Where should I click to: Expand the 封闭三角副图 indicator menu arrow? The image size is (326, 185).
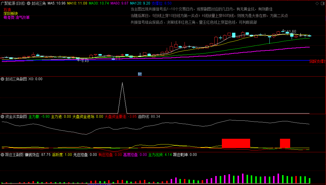tap(2, 79)
